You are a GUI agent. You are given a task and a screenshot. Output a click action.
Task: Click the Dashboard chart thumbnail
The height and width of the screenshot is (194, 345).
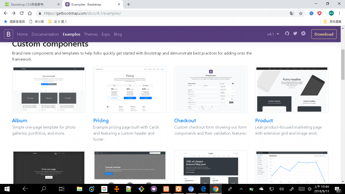tap(292, 167)
